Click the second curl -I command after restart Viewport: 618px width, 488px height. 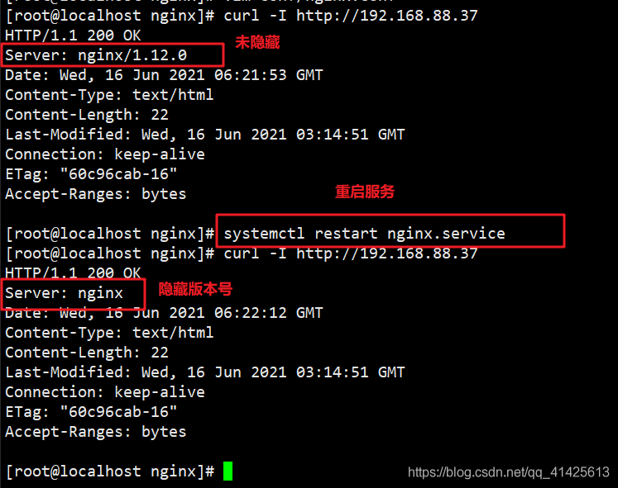349,253
